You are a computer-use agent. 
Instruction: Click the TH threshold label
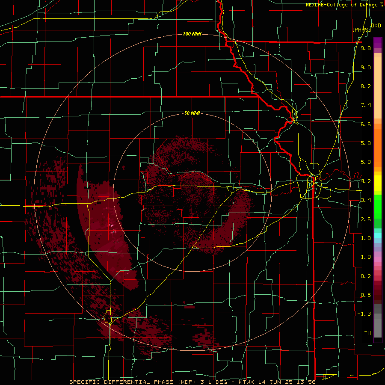367,333
